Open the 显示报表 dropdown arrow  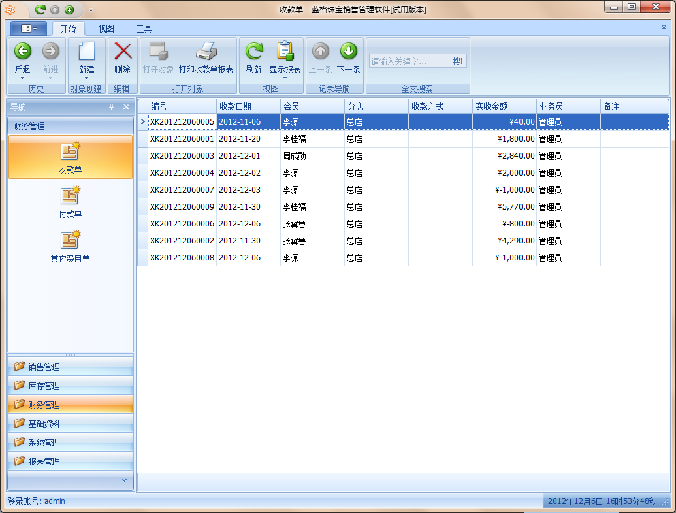pos(285,78)
